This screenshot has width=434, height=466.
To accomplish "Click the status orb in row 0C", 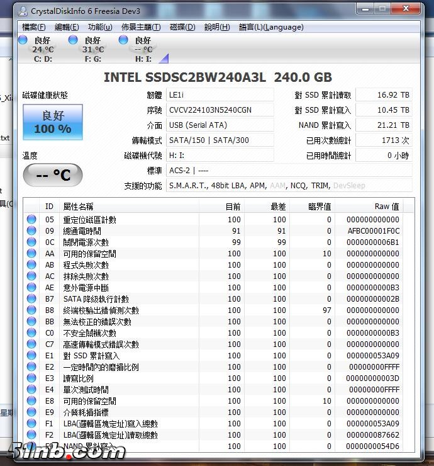I will click(x=31, y=242).
